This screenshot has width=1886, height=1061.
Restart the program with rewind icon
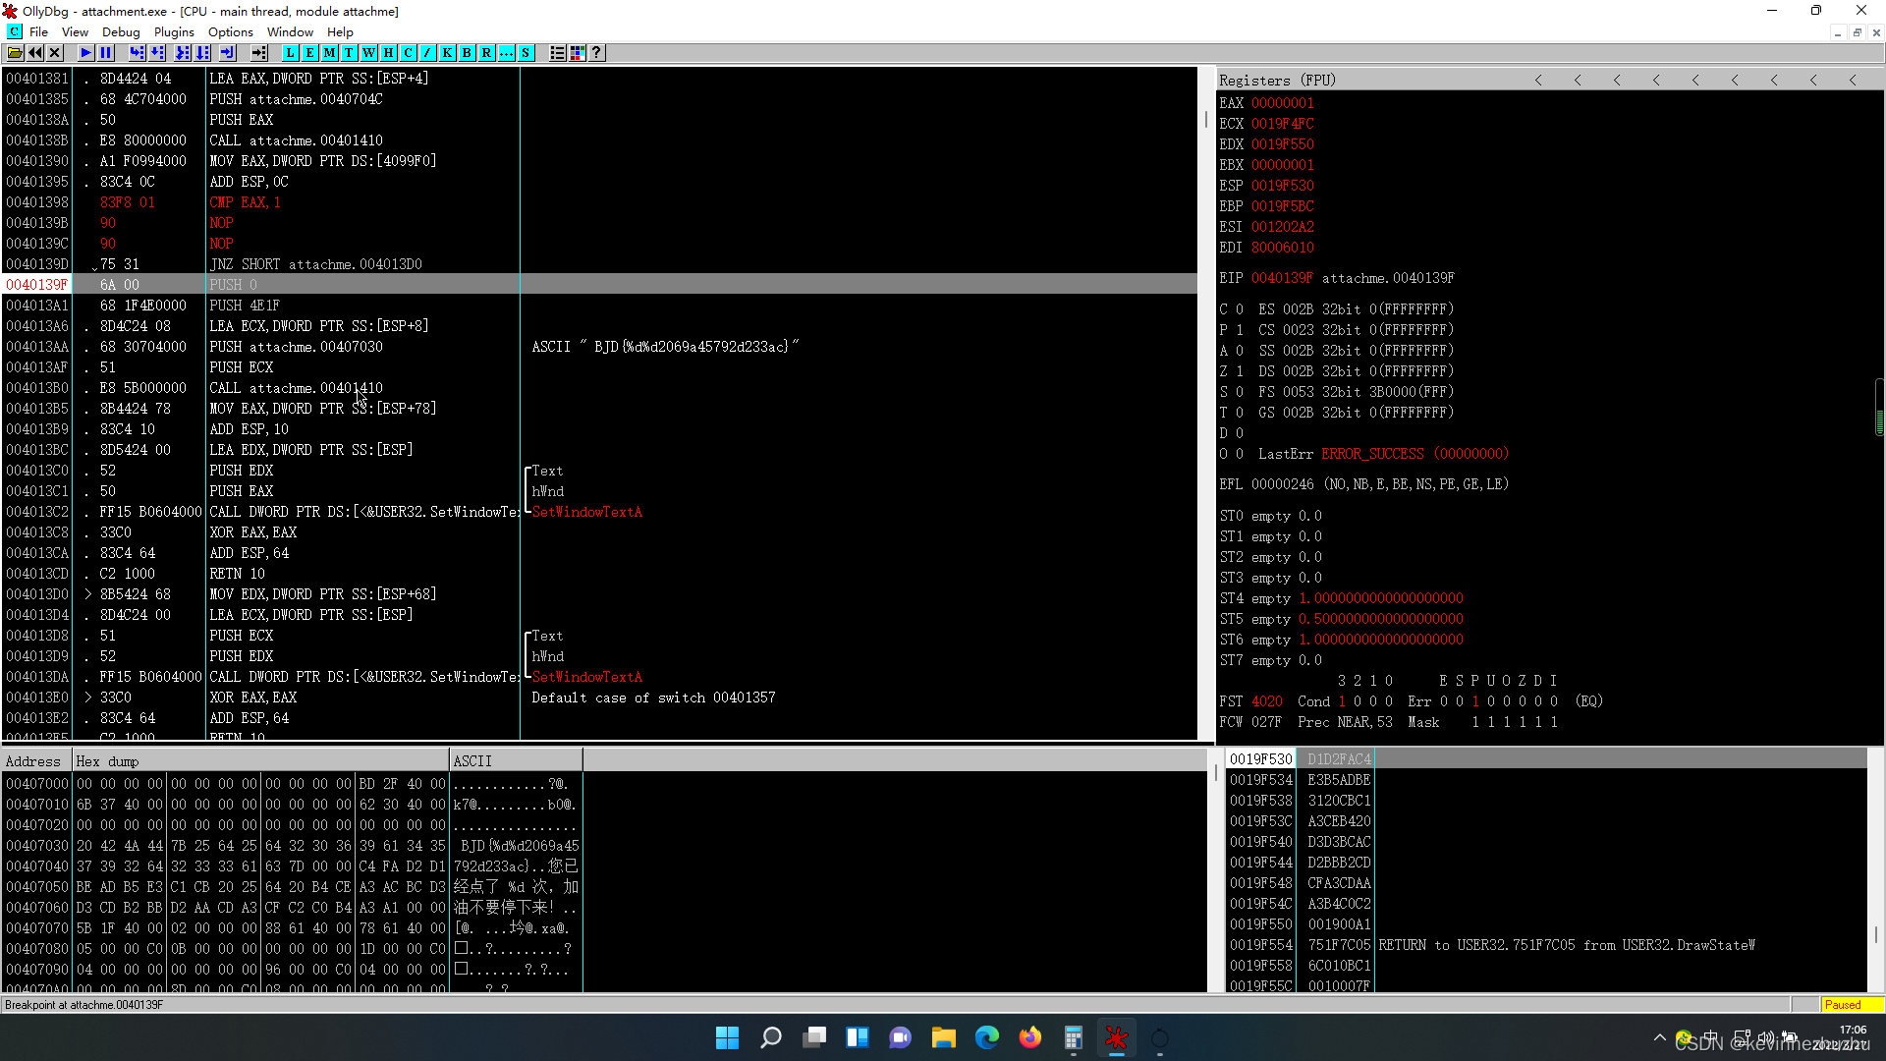pyautogui.click(x=35, y=53)
